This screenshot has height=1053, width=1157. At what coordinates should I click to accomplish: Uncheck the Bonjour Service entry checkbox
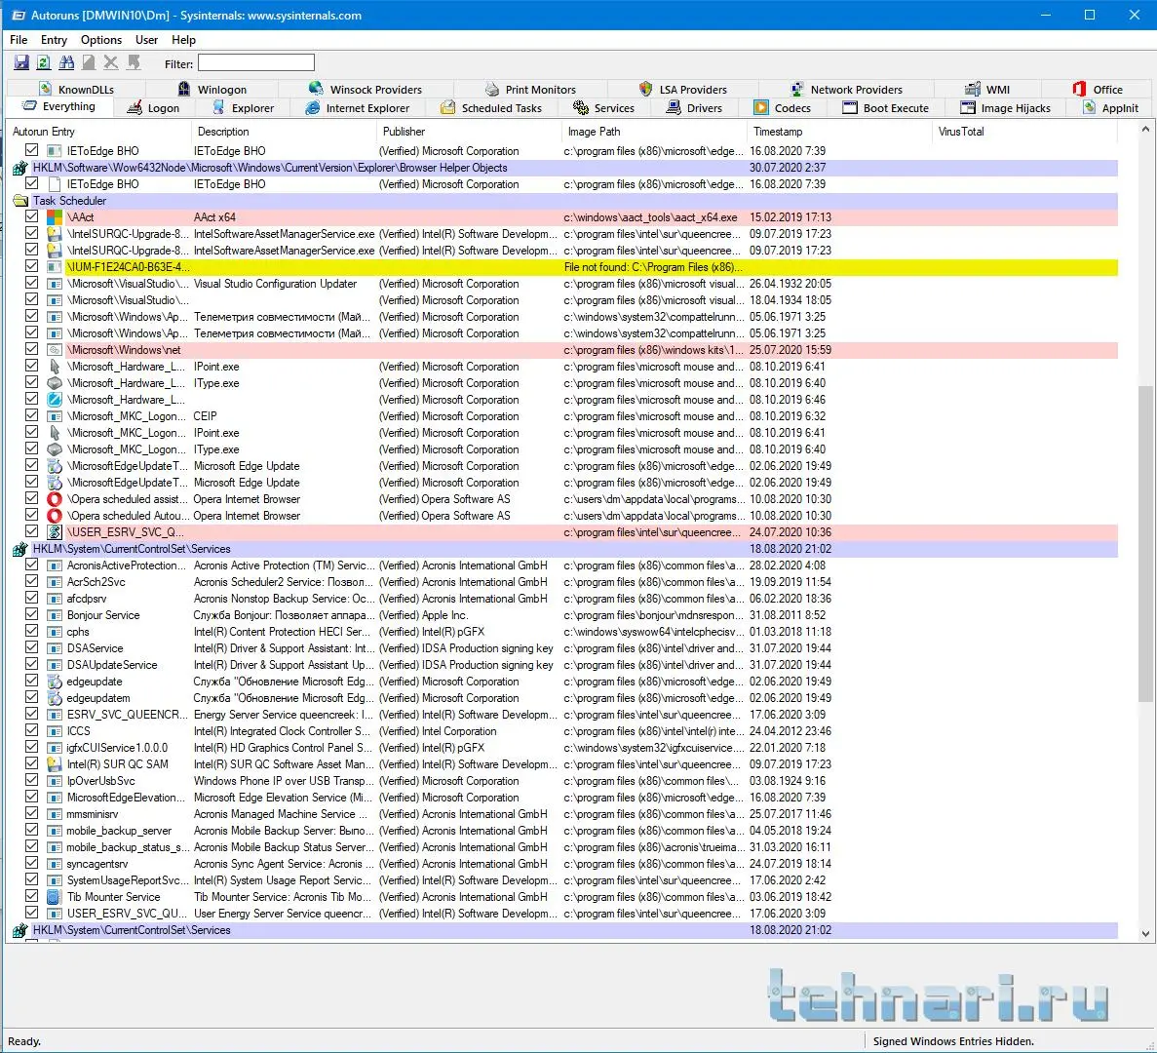[x=31, y=615]
